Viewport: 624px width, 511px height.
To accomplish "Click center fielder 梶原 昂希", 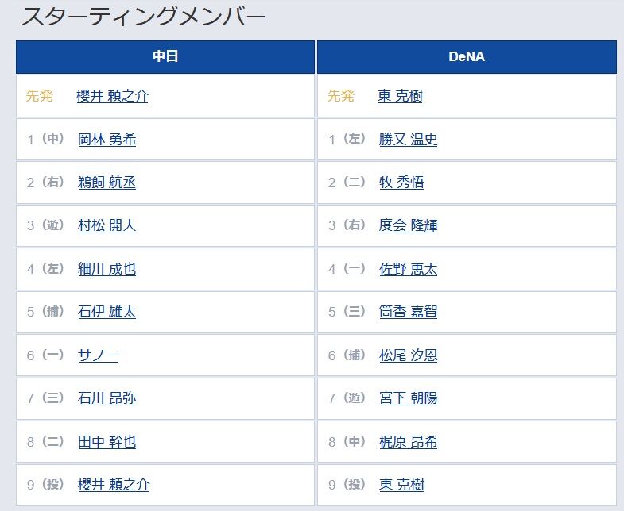I will [x=409, y=441].
